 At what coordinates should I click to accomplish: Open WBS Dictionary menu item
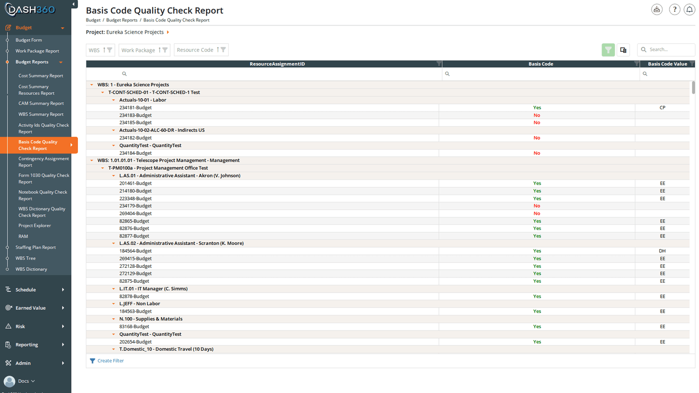(x=31, y=269)
